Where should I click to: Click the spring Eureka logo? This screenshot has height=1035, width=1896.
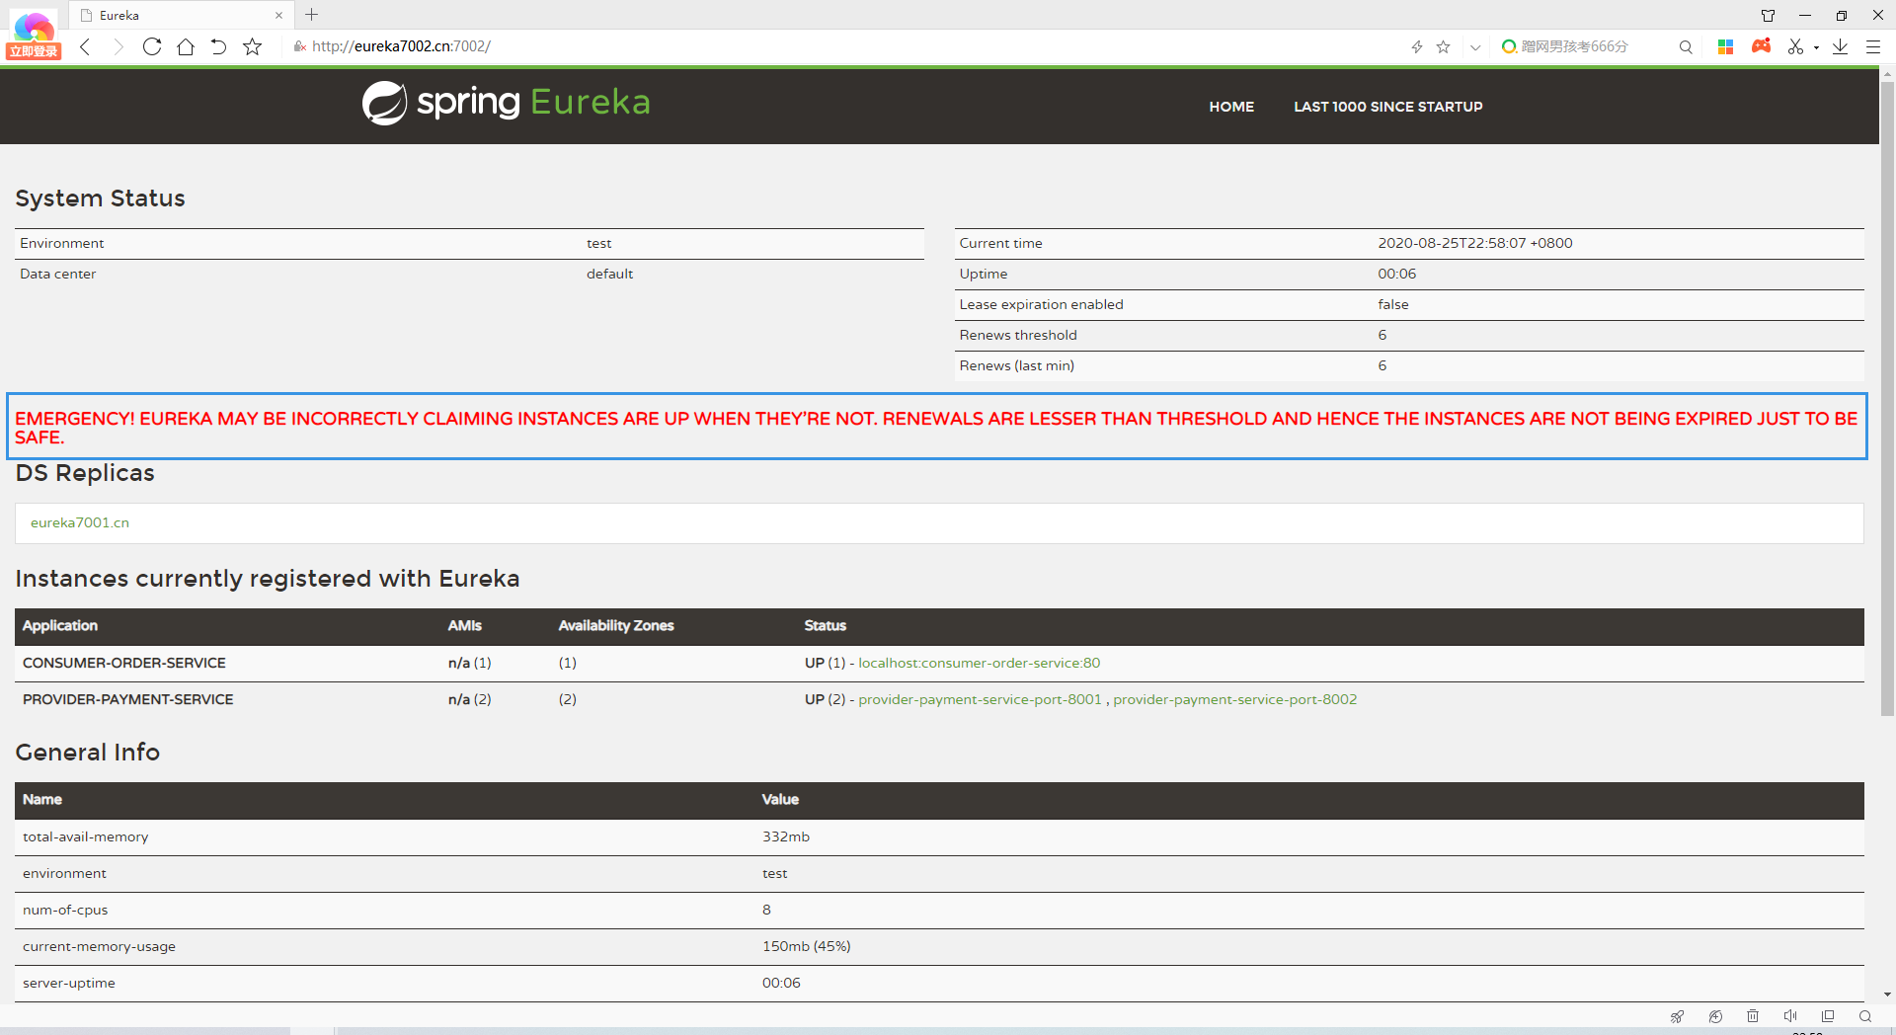506,103
